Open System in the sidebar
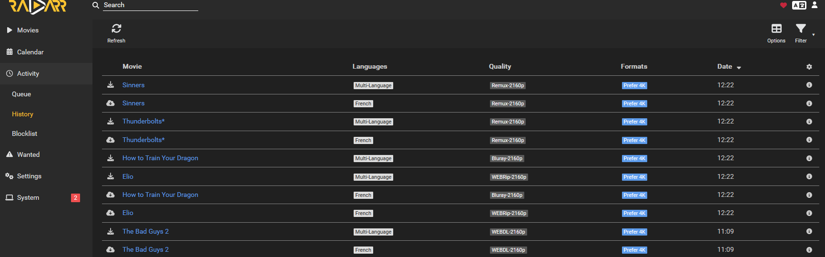825x257 pixels. [x=46, y=197]
